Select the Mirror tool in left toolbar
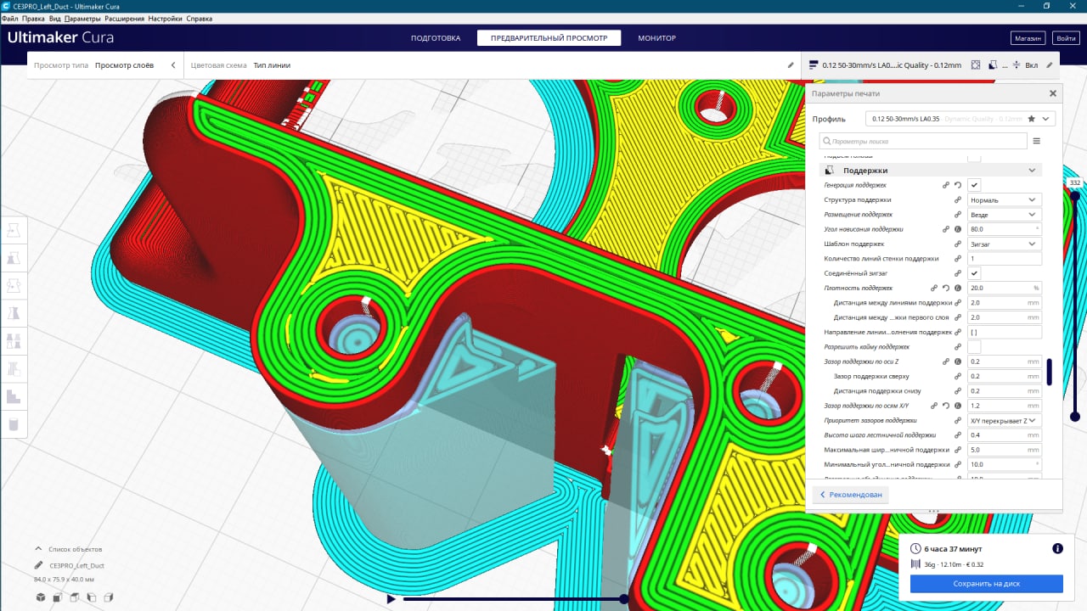1087x611 pixels. click(14, 313)
